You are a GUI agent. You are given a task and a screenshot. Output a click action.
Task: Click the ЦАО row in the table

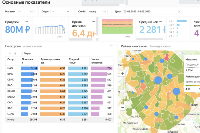59,68
